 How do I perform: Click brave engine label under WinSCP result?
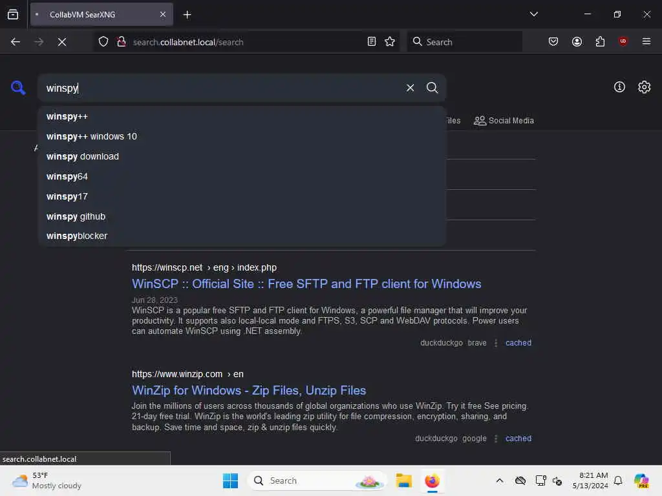coord(477,343)
